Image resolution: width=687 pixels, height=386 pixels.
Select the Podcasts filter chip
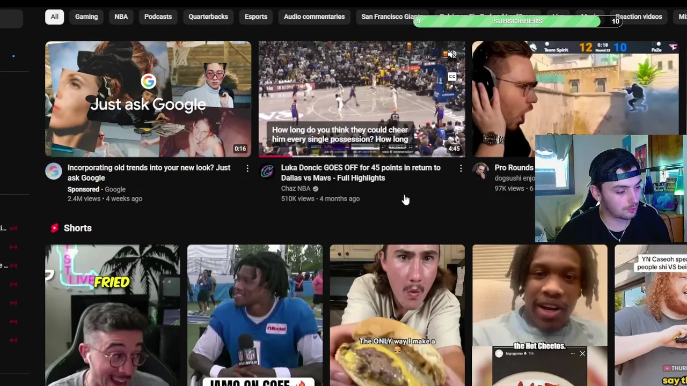point(158,17)
